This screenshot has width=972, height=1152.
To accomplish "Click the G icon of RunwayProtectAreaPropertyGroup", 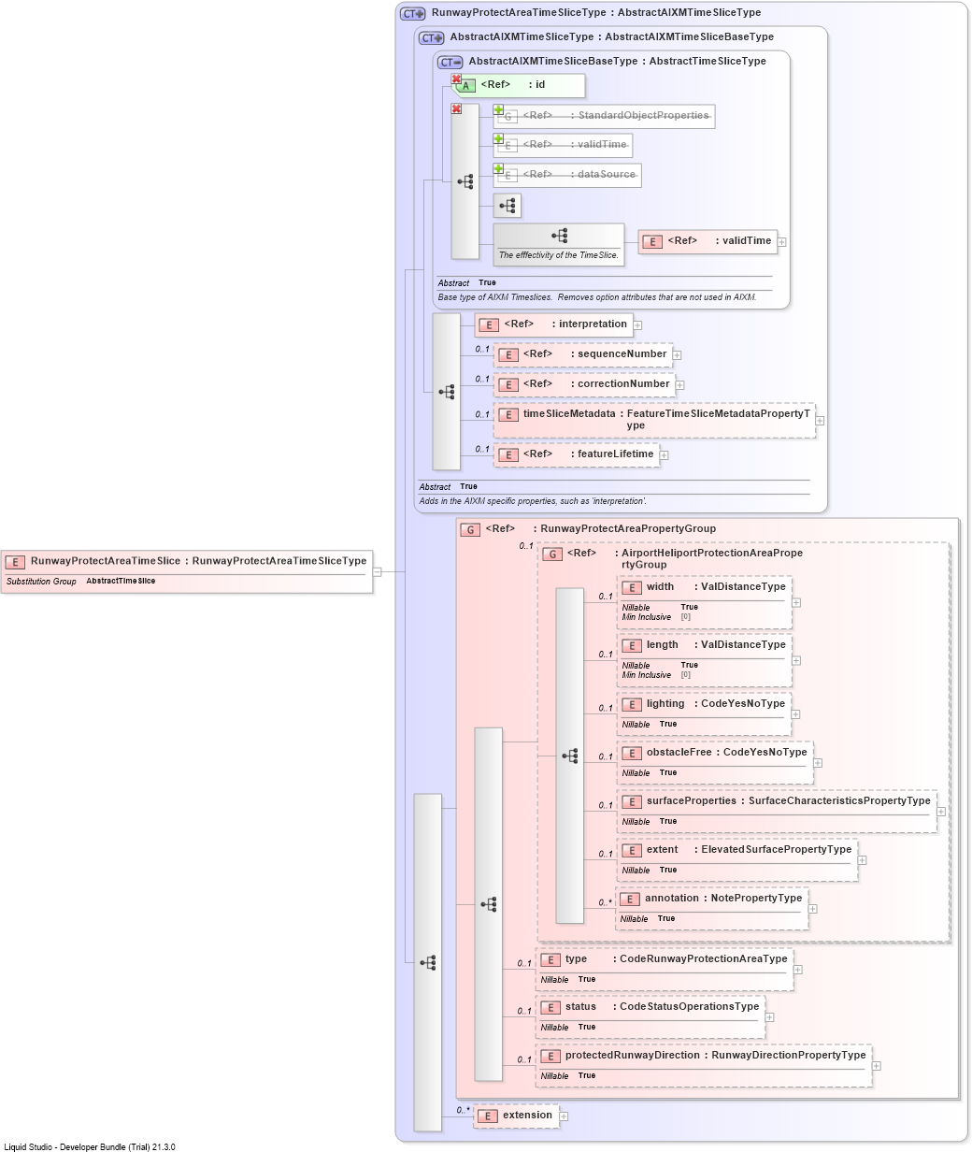I will pyautogui.click(x=470, y=529).
